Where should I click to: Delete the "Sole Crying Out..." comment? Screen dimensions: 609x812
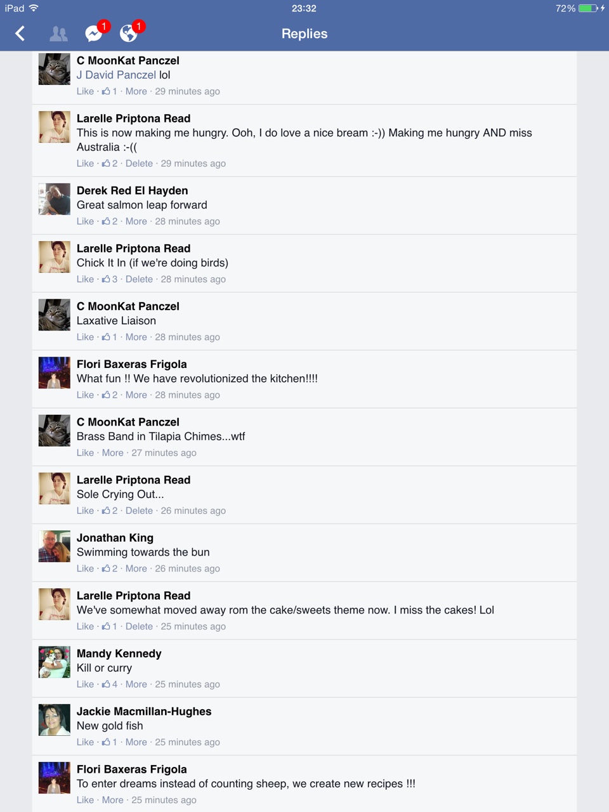pos(139,511)
